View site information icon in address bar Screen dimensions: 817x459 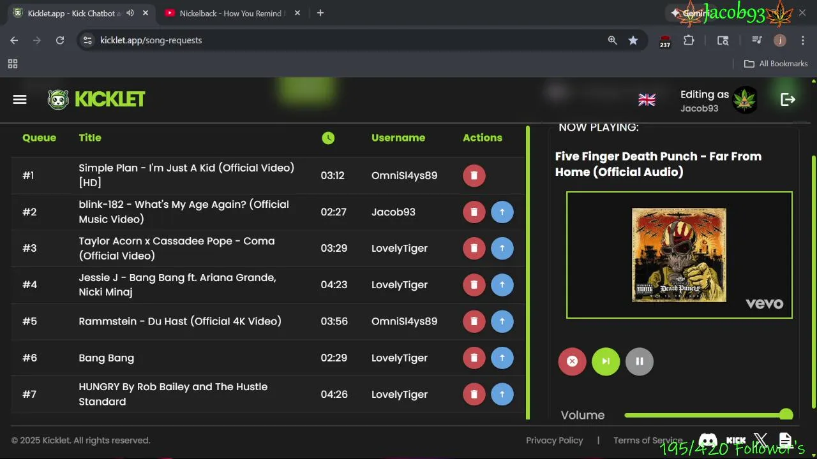pos(88,40)
